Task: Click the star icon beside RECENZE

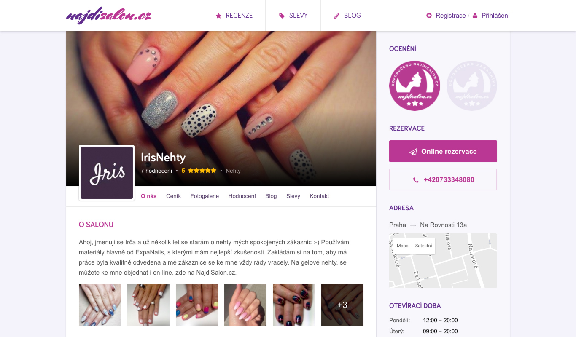Action: (x=218, y=16)
